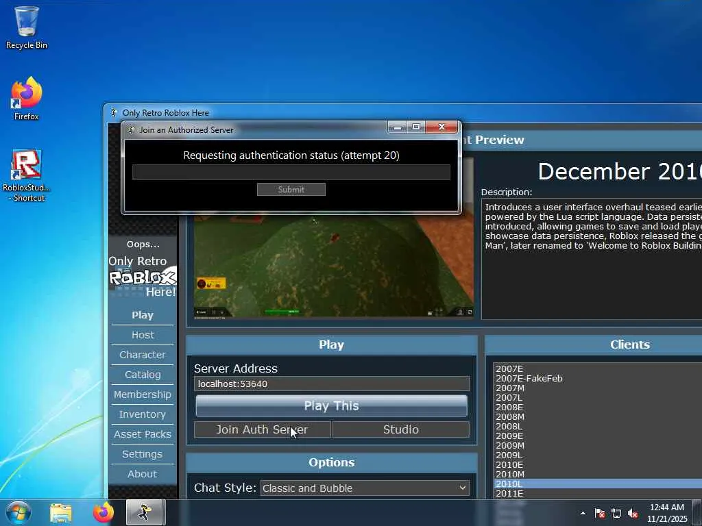The height and width of the screenshot is (526, 702).
Task: Expand the Chat Style dropdown
Action: point(365,488)
